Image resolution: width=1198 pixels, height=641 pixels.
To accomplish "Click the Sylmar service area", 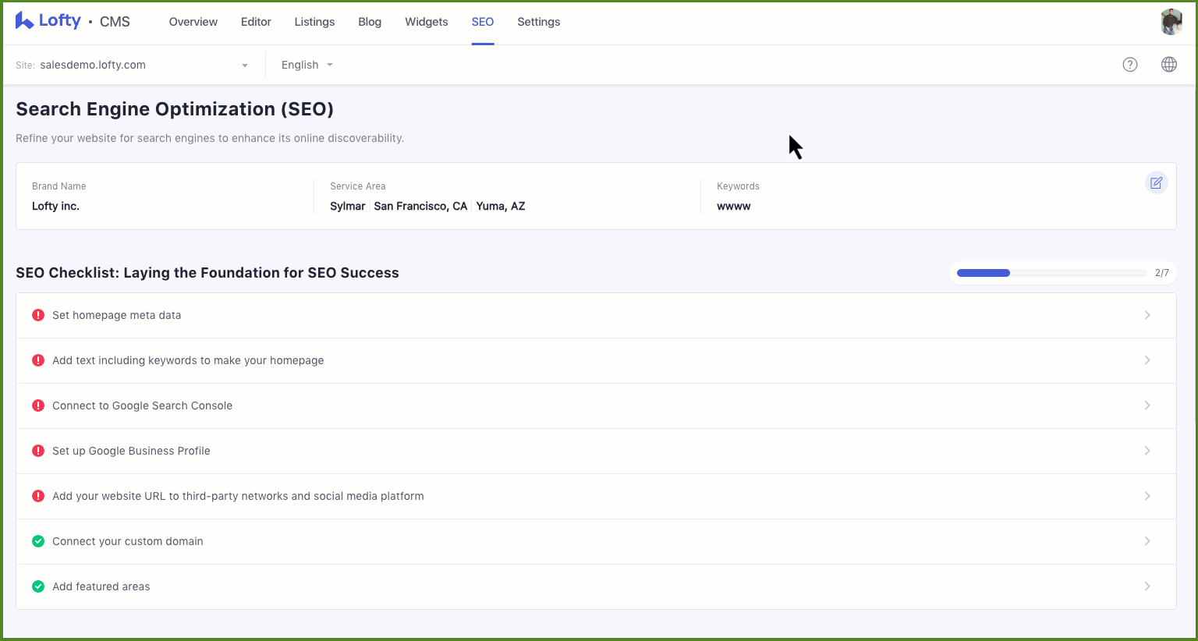I will pos(348,206).
